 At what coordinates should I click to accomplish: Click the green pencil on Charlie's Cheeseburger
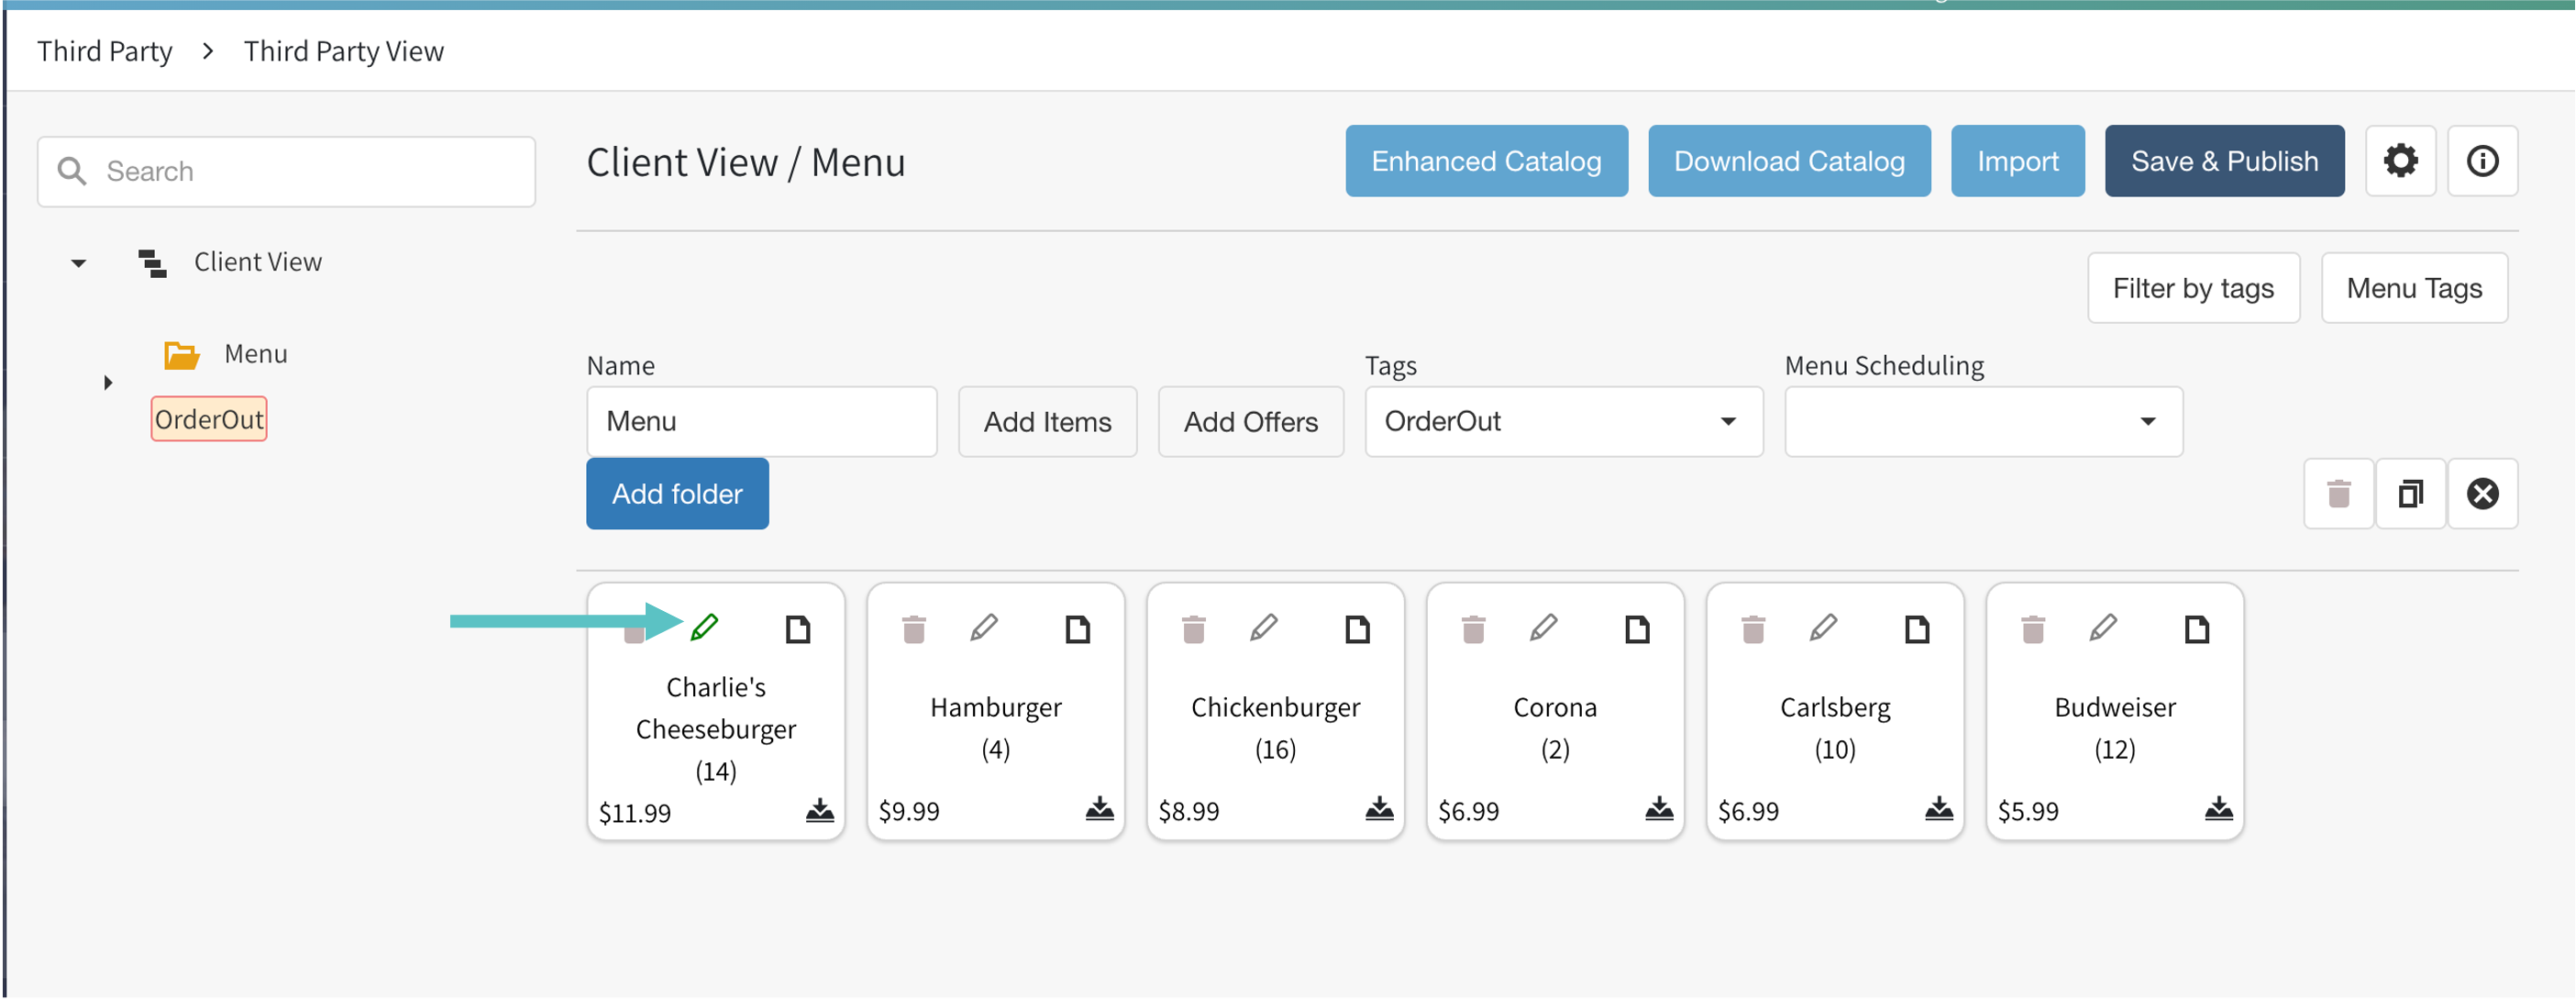(704, 627)
